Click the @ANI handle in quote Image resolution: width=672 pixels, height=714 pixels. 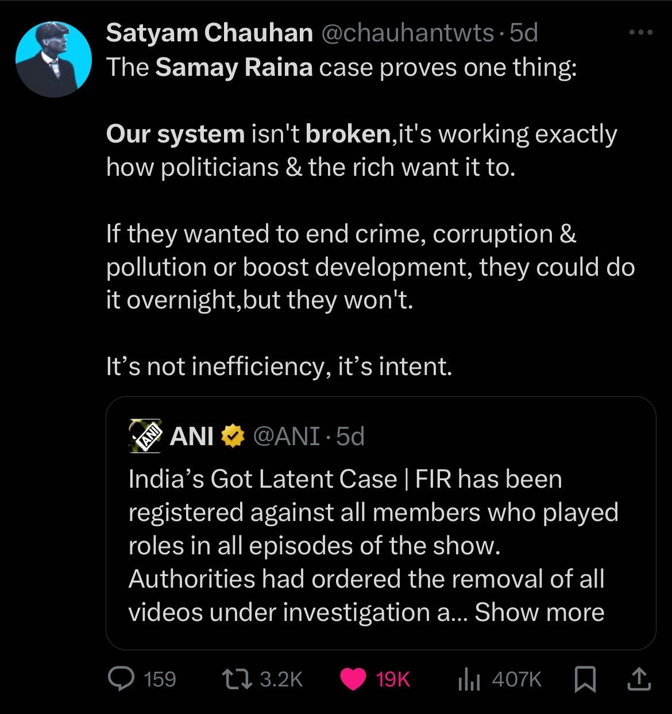285,437
